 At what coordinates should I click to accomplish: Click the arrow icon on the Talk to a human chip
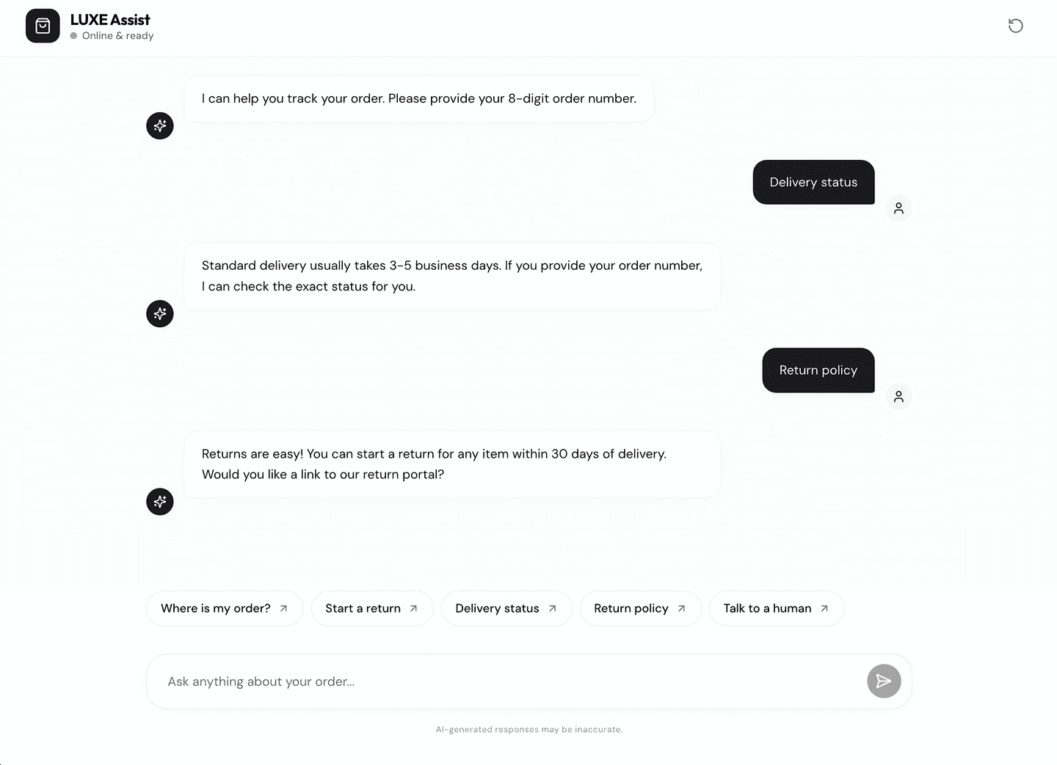coord(824,608)
